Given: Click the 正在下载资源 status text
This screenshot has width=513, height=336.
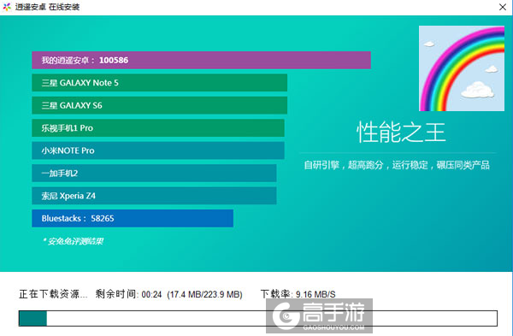Looking at the screenshot, I should [53, 294].
